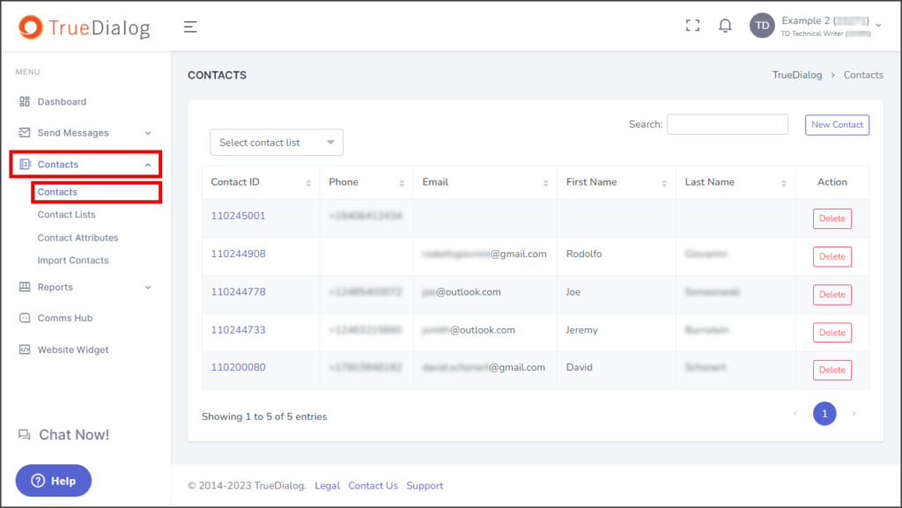Open the Contacts submenu item
The height and width of the screenshot is (508, 902).
coord(57,192)
